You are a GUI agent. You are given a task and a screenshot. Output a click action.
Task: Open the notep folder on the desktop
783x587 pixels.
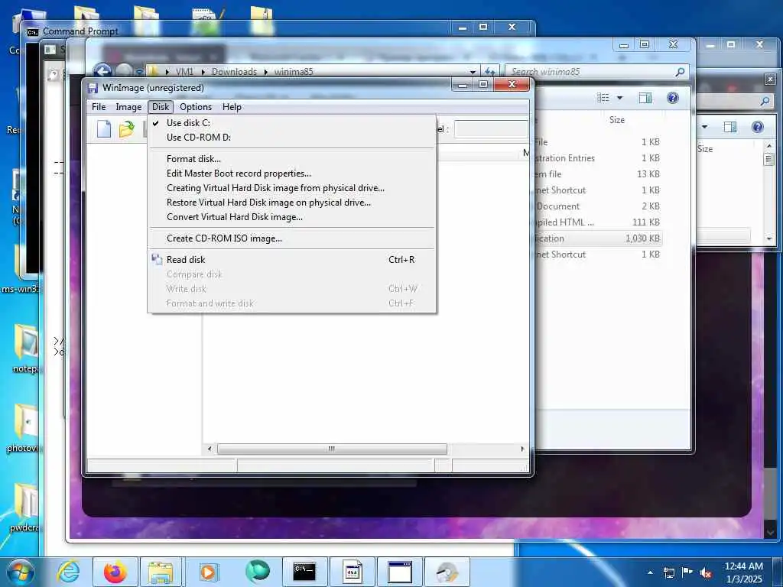(x=25, y=348)
